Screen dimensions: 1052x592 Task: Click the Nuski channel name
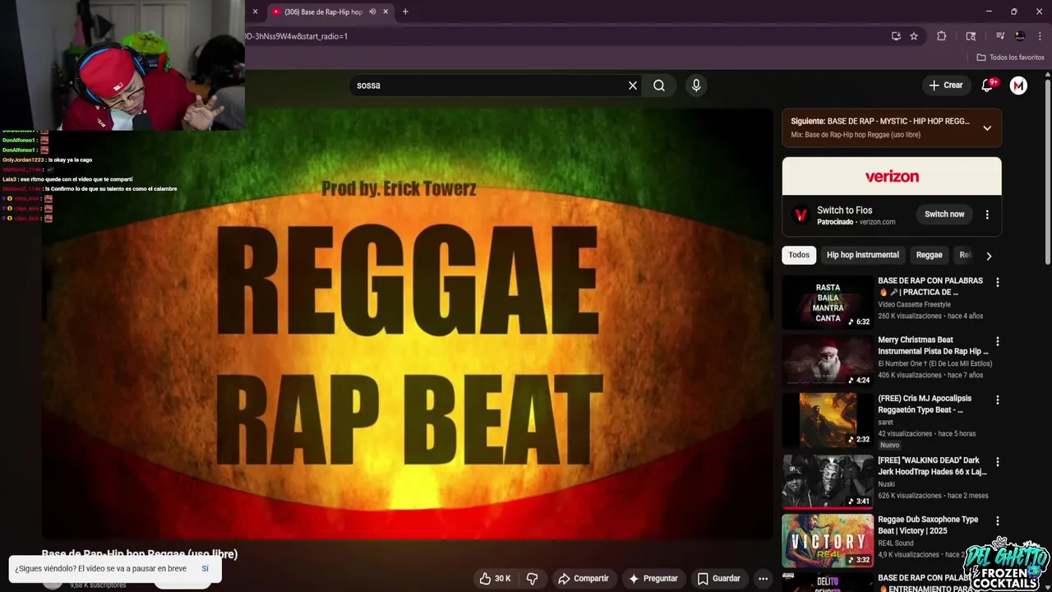886,484
